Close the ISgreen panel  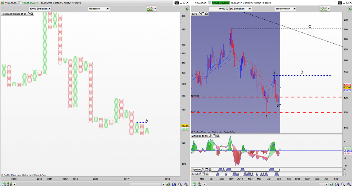(210, 169)
